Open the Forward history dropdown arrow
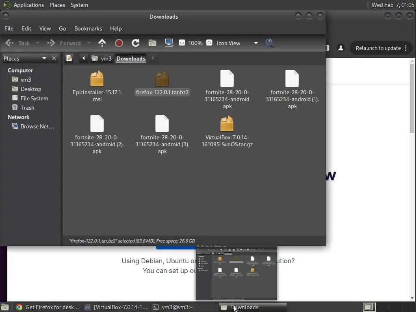The width and height of the screenshot is (416, 312). (x=89, y=43)
